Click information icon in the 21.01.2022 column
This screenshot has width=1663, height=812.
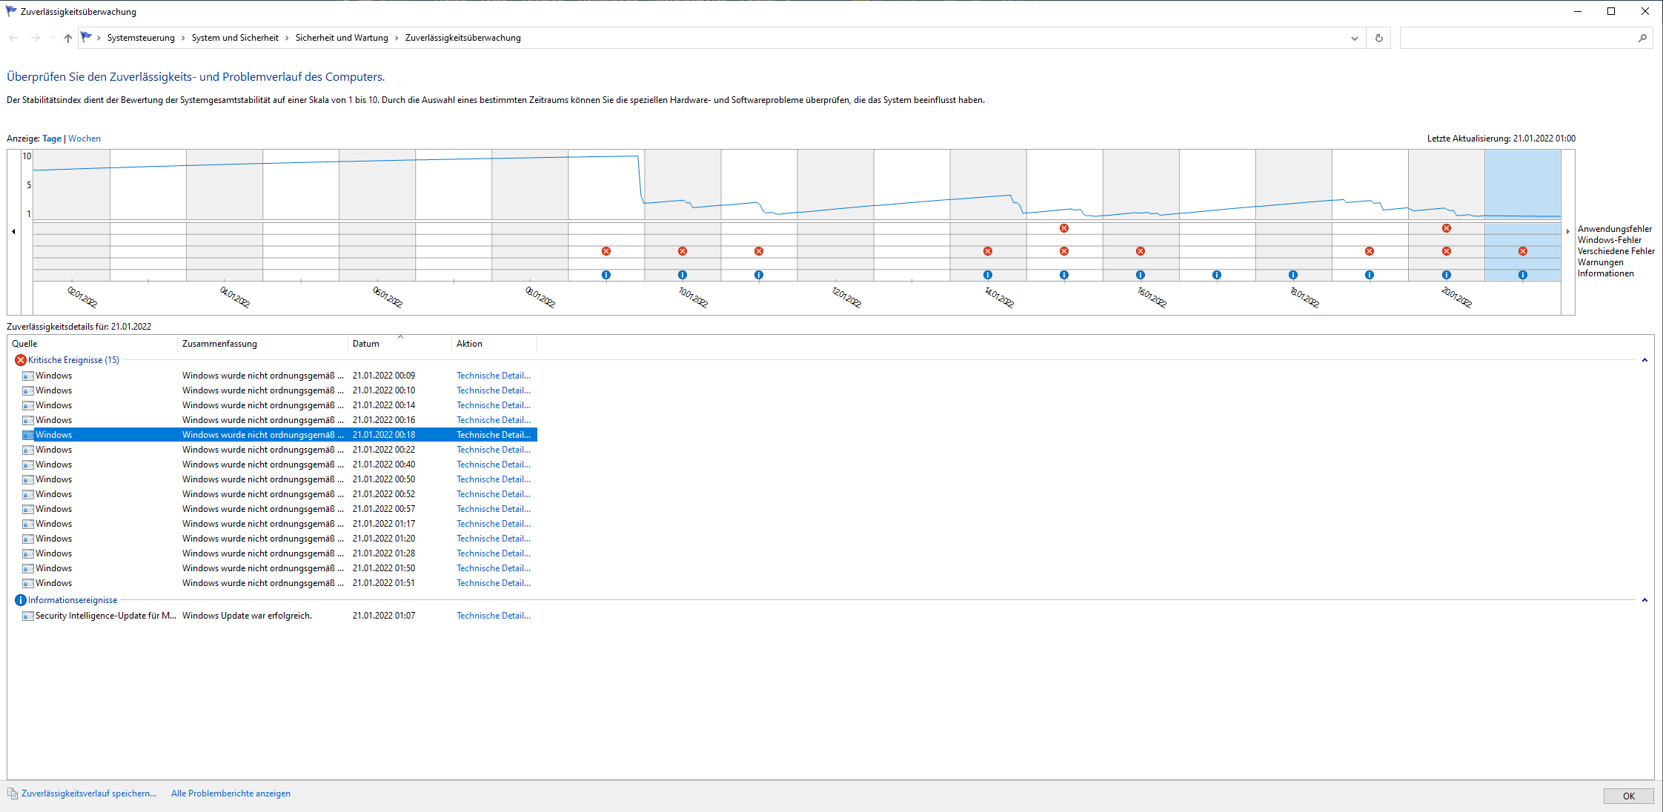click(x=1522, y=275)
